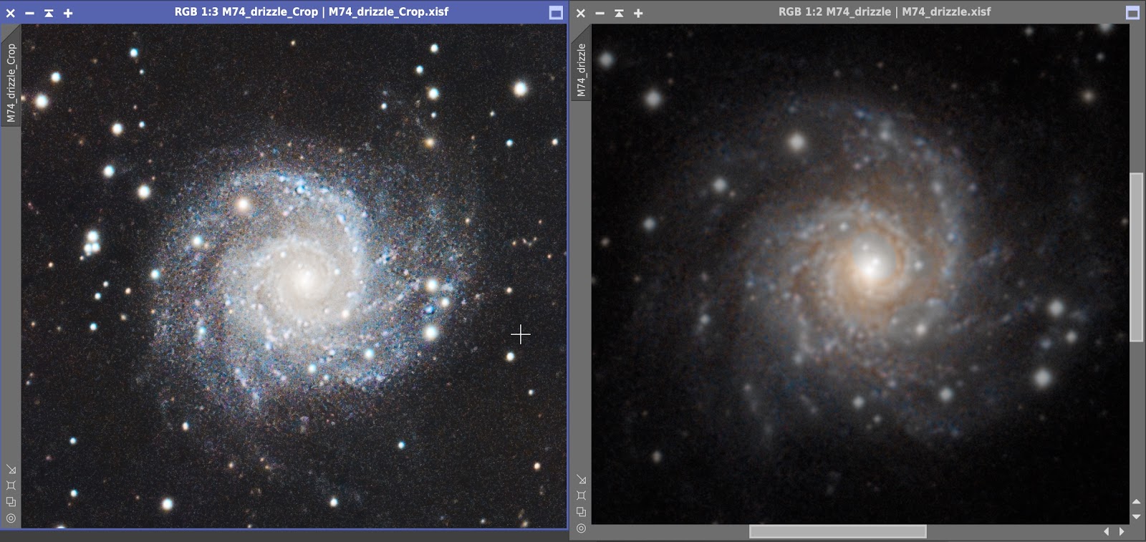Click resize-to-fit arrow icon in M74_drizzle_Crop window
This screenshot has width=1146, height=542.
11,470
